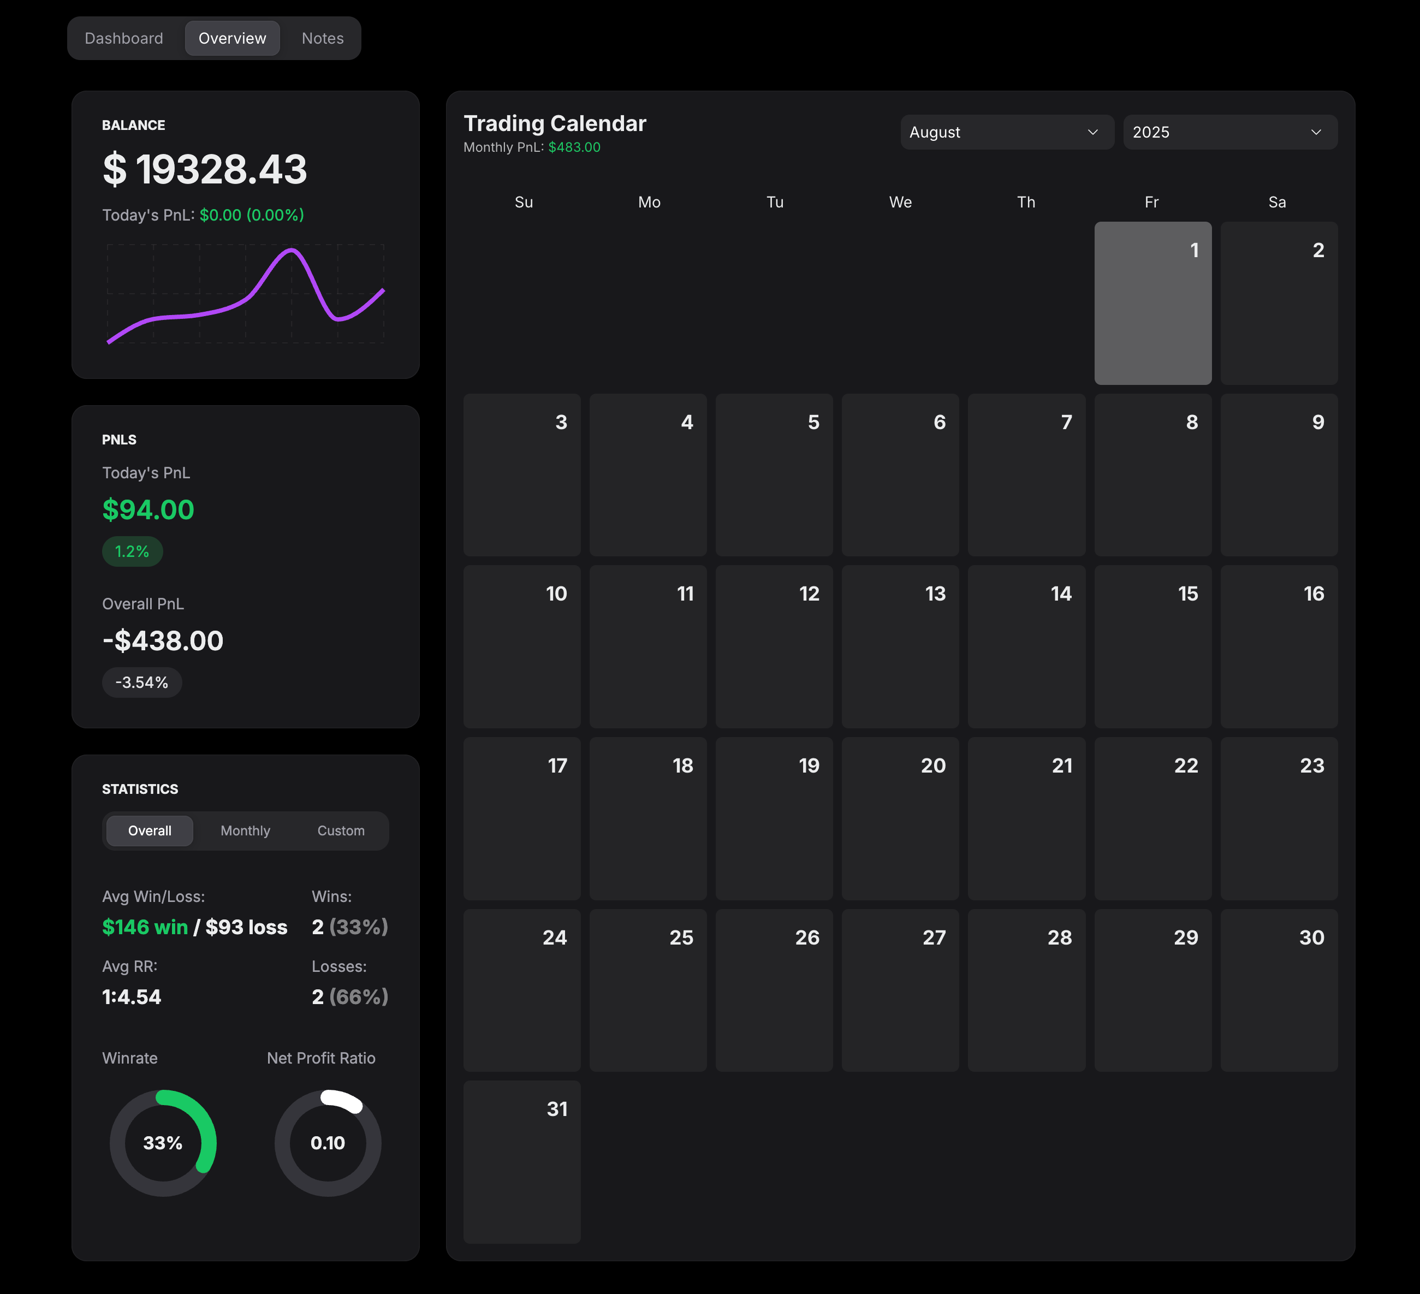The width and height of the screenshot is (1420, 1294).
Task: Select calendar day 2
Action: click(1279, 303)
